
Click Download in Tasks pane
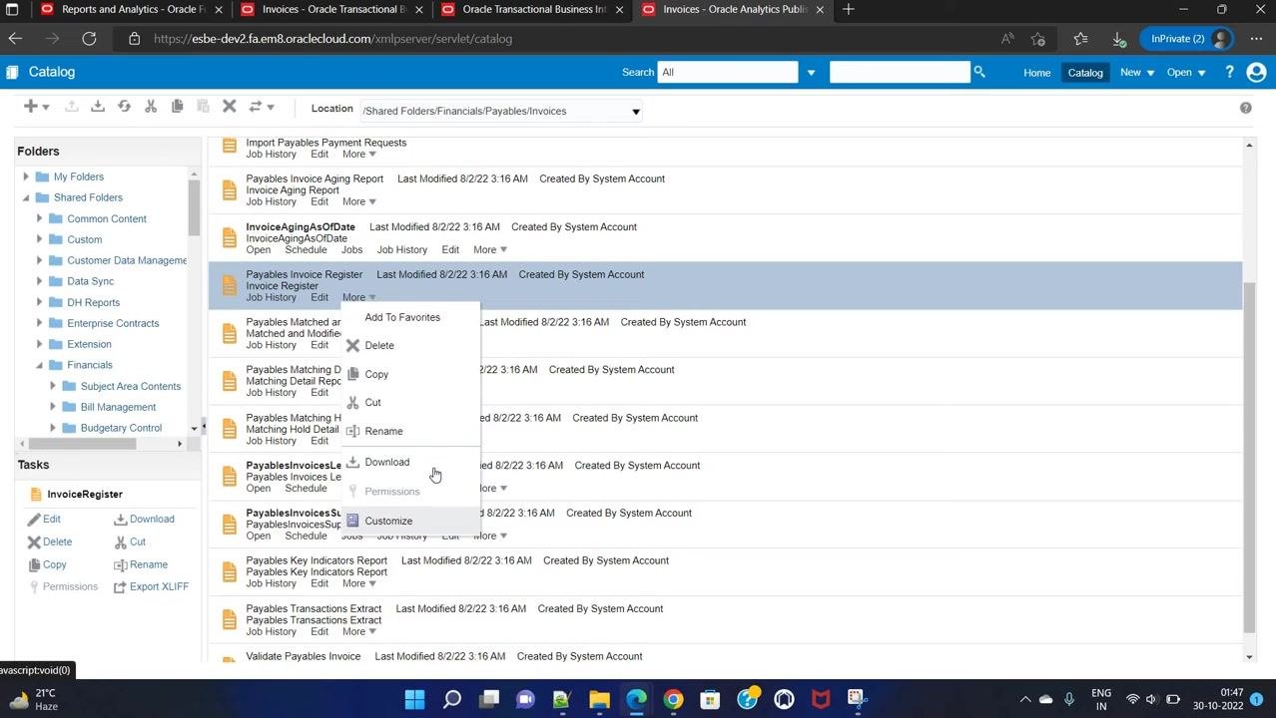click(x=145, y=519)
